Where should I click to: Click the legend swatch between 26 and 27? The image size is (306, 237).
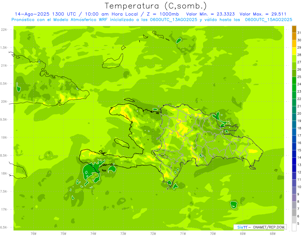click(x=294, y=66)
